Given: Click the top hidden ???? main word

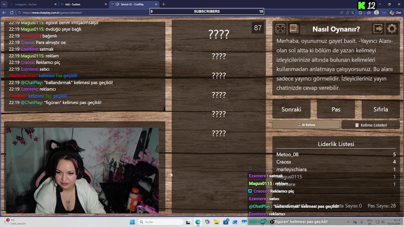Looking at the screenshot, I should tap(219, 34).
